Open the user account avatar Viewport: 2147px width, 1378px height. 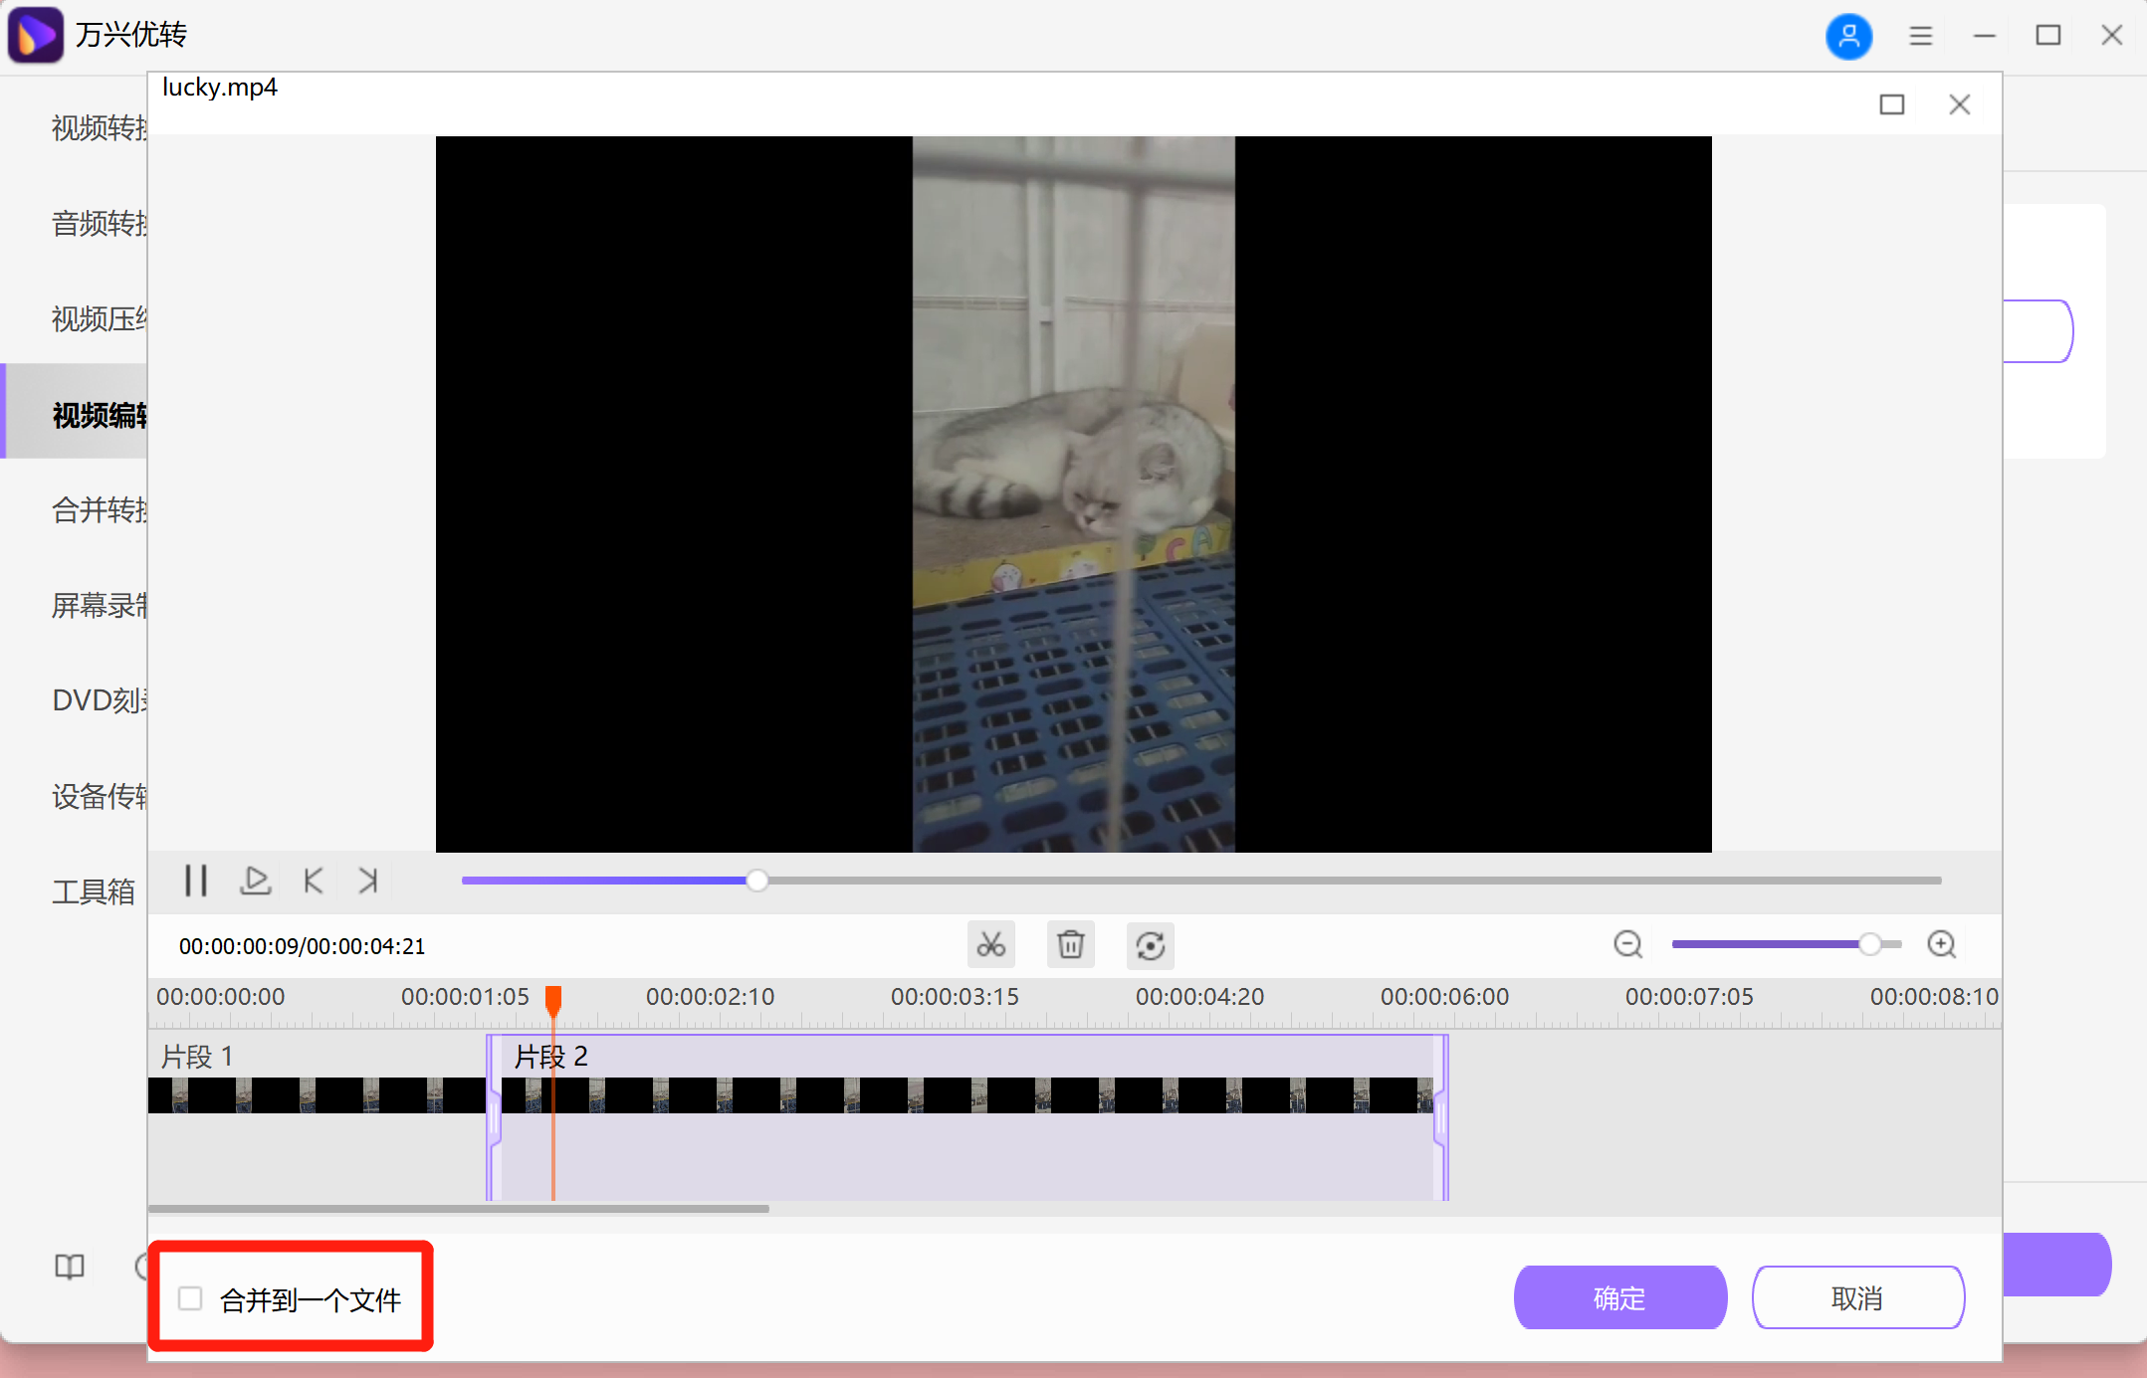(x=1848, y=35)
